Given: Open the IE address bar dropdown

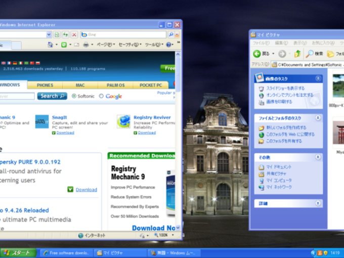Looking at the screenshot, I should point(49,35).
